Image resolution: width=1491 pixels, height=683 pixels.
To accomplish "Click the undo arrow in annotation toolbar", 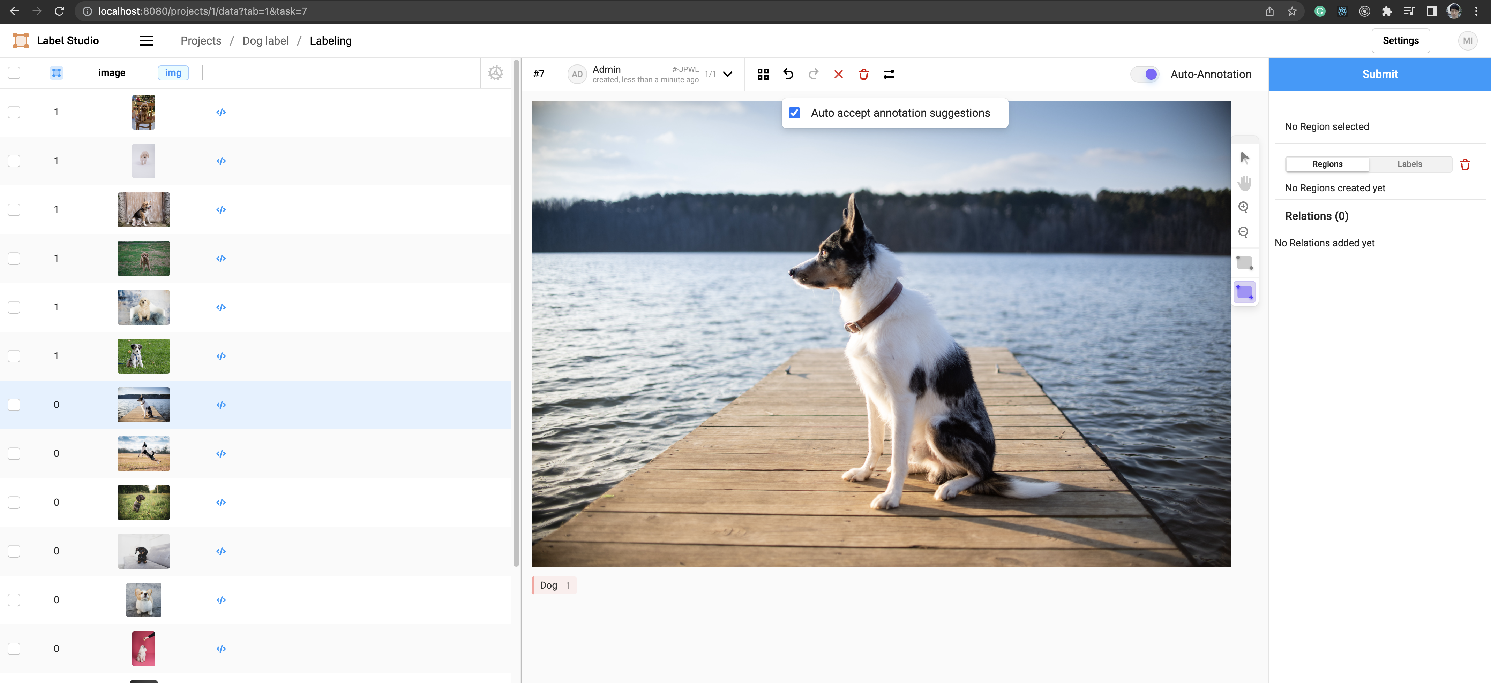I will coord(788,74).
